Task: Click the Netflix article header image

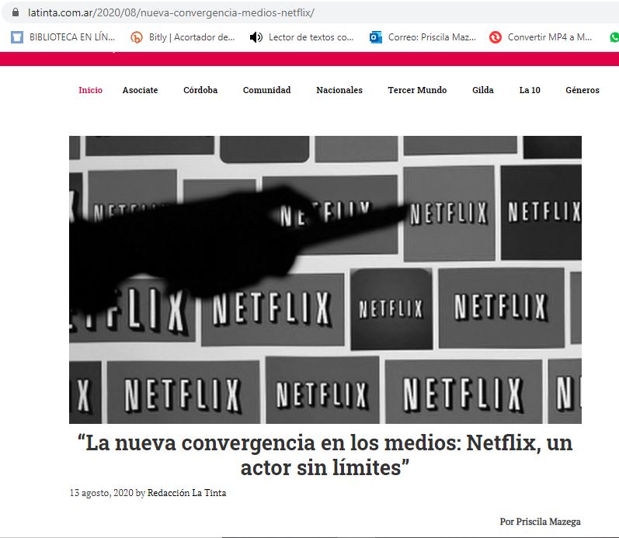Action: point(325,279)
